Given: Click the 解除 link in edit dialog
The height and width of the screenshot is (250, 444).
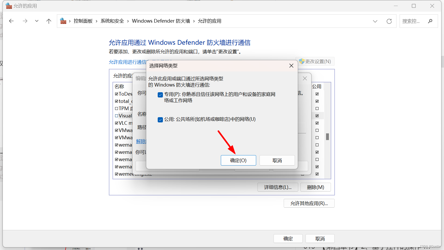Looking at the screenshot, I should [141, 141].
